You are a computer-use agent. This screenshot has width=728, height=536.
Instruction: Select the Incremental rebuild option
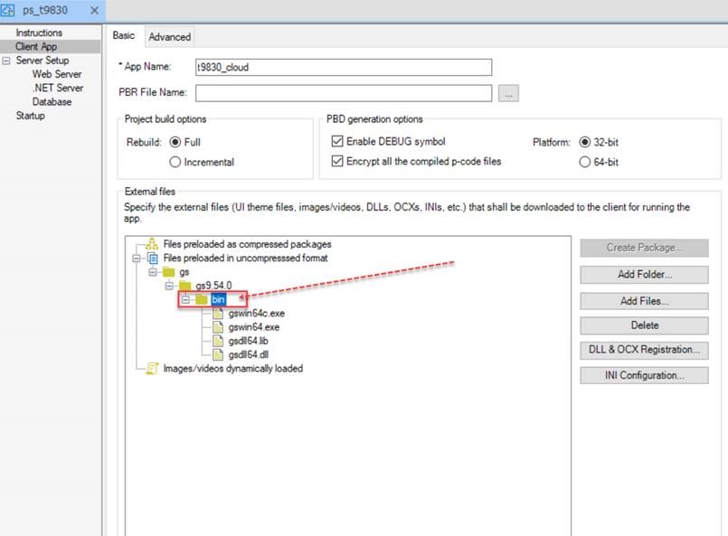pos(175,162)
